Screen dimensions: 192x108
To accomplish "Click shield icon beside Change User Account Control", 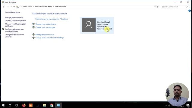I will point(33,38).
